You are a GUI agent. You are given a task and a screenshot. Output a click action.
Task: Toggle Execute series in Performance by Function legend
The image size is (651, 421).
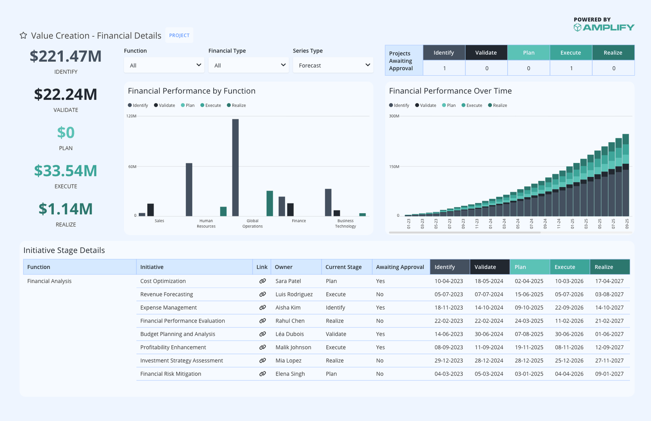click(x=210, y=105)
